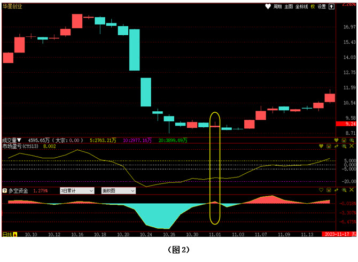Viewport: 358px width, 262px height.
Task: Click the 日线 daily period label
Action: click(x=7, y=234)
